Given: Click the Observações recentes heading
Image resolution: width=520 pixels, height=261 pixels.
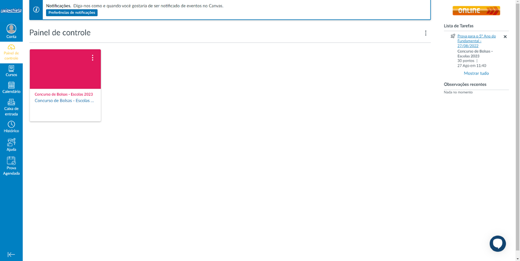Looking at the screenshot, I should tap(465, 84).
